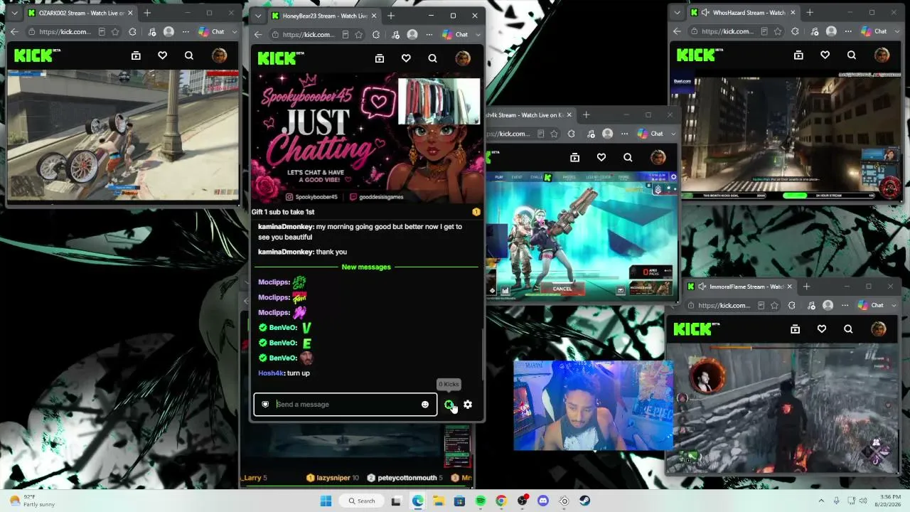910x512 pixels.
Task: Open the user avatar menu in HoneyBear23 window
Action: click(x=462, y=58)
